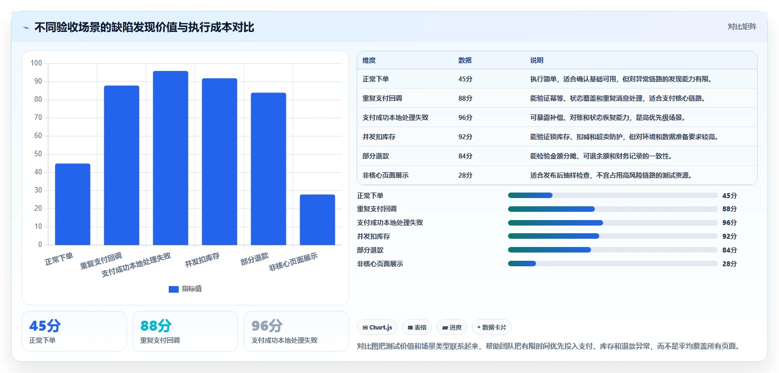Click the 数据卡片 tag chip
The image size is (779, 373).
[x=491, y=327]
